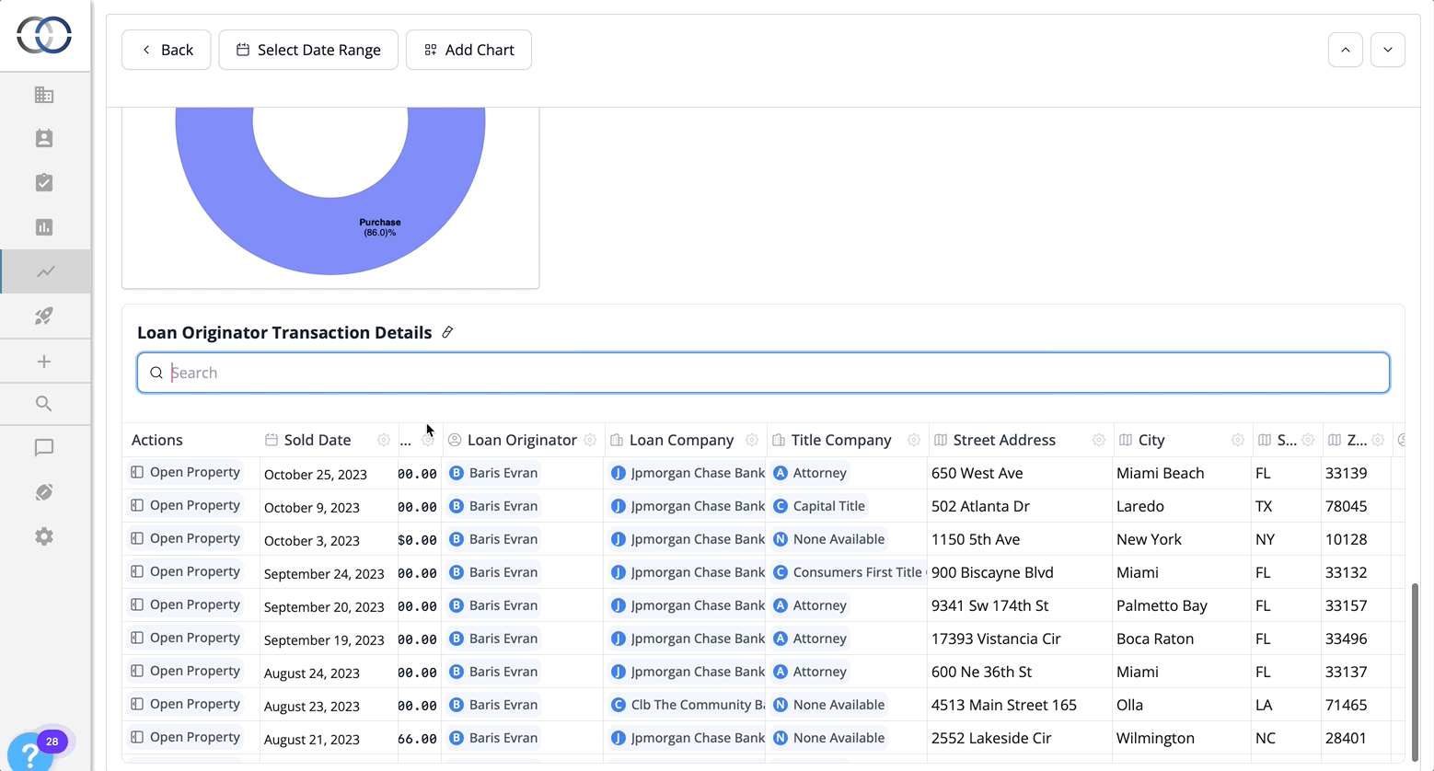Screen dimensions: 1434x771
Task: Click the Capital Title company tag
Action: pyautogui.click(x=819, y=506)
